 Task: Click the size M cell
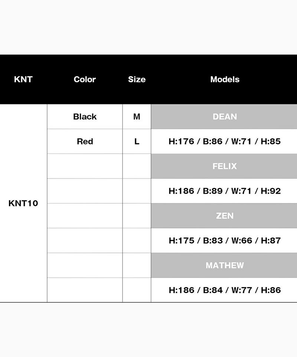[137, 116]
